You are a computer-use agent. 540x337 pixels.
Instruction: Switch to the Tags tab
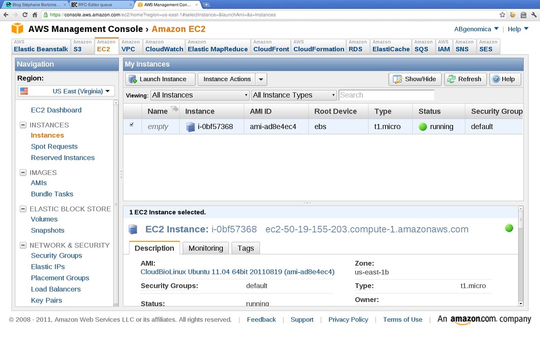click(x=246, y=248)
